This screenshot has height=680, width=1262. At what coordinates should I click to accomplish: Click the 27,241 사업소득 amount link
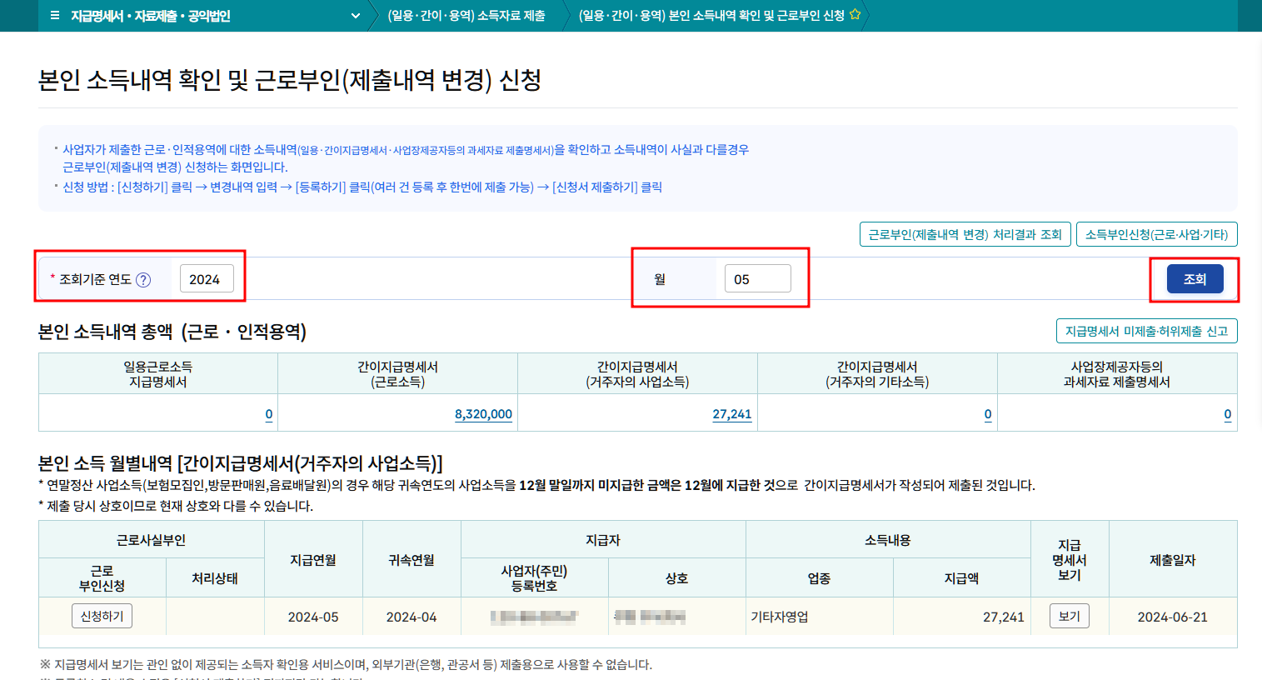pyautogui.click(x=732, y=413)
